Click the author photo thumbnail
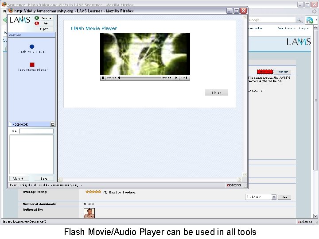This screenshot has width=319, height=239. (89, 213)
